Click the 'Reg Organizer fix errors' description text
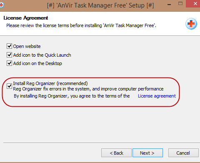 tap(88, 89)
